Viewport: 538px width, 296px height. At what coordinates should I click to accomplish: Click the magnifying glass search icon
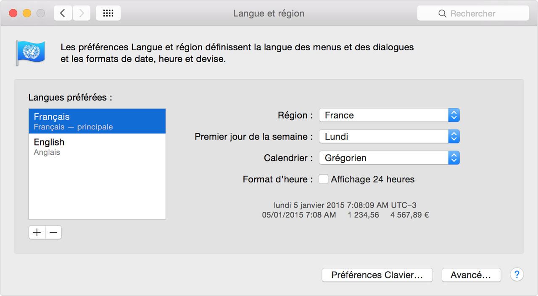click(442, 13)
